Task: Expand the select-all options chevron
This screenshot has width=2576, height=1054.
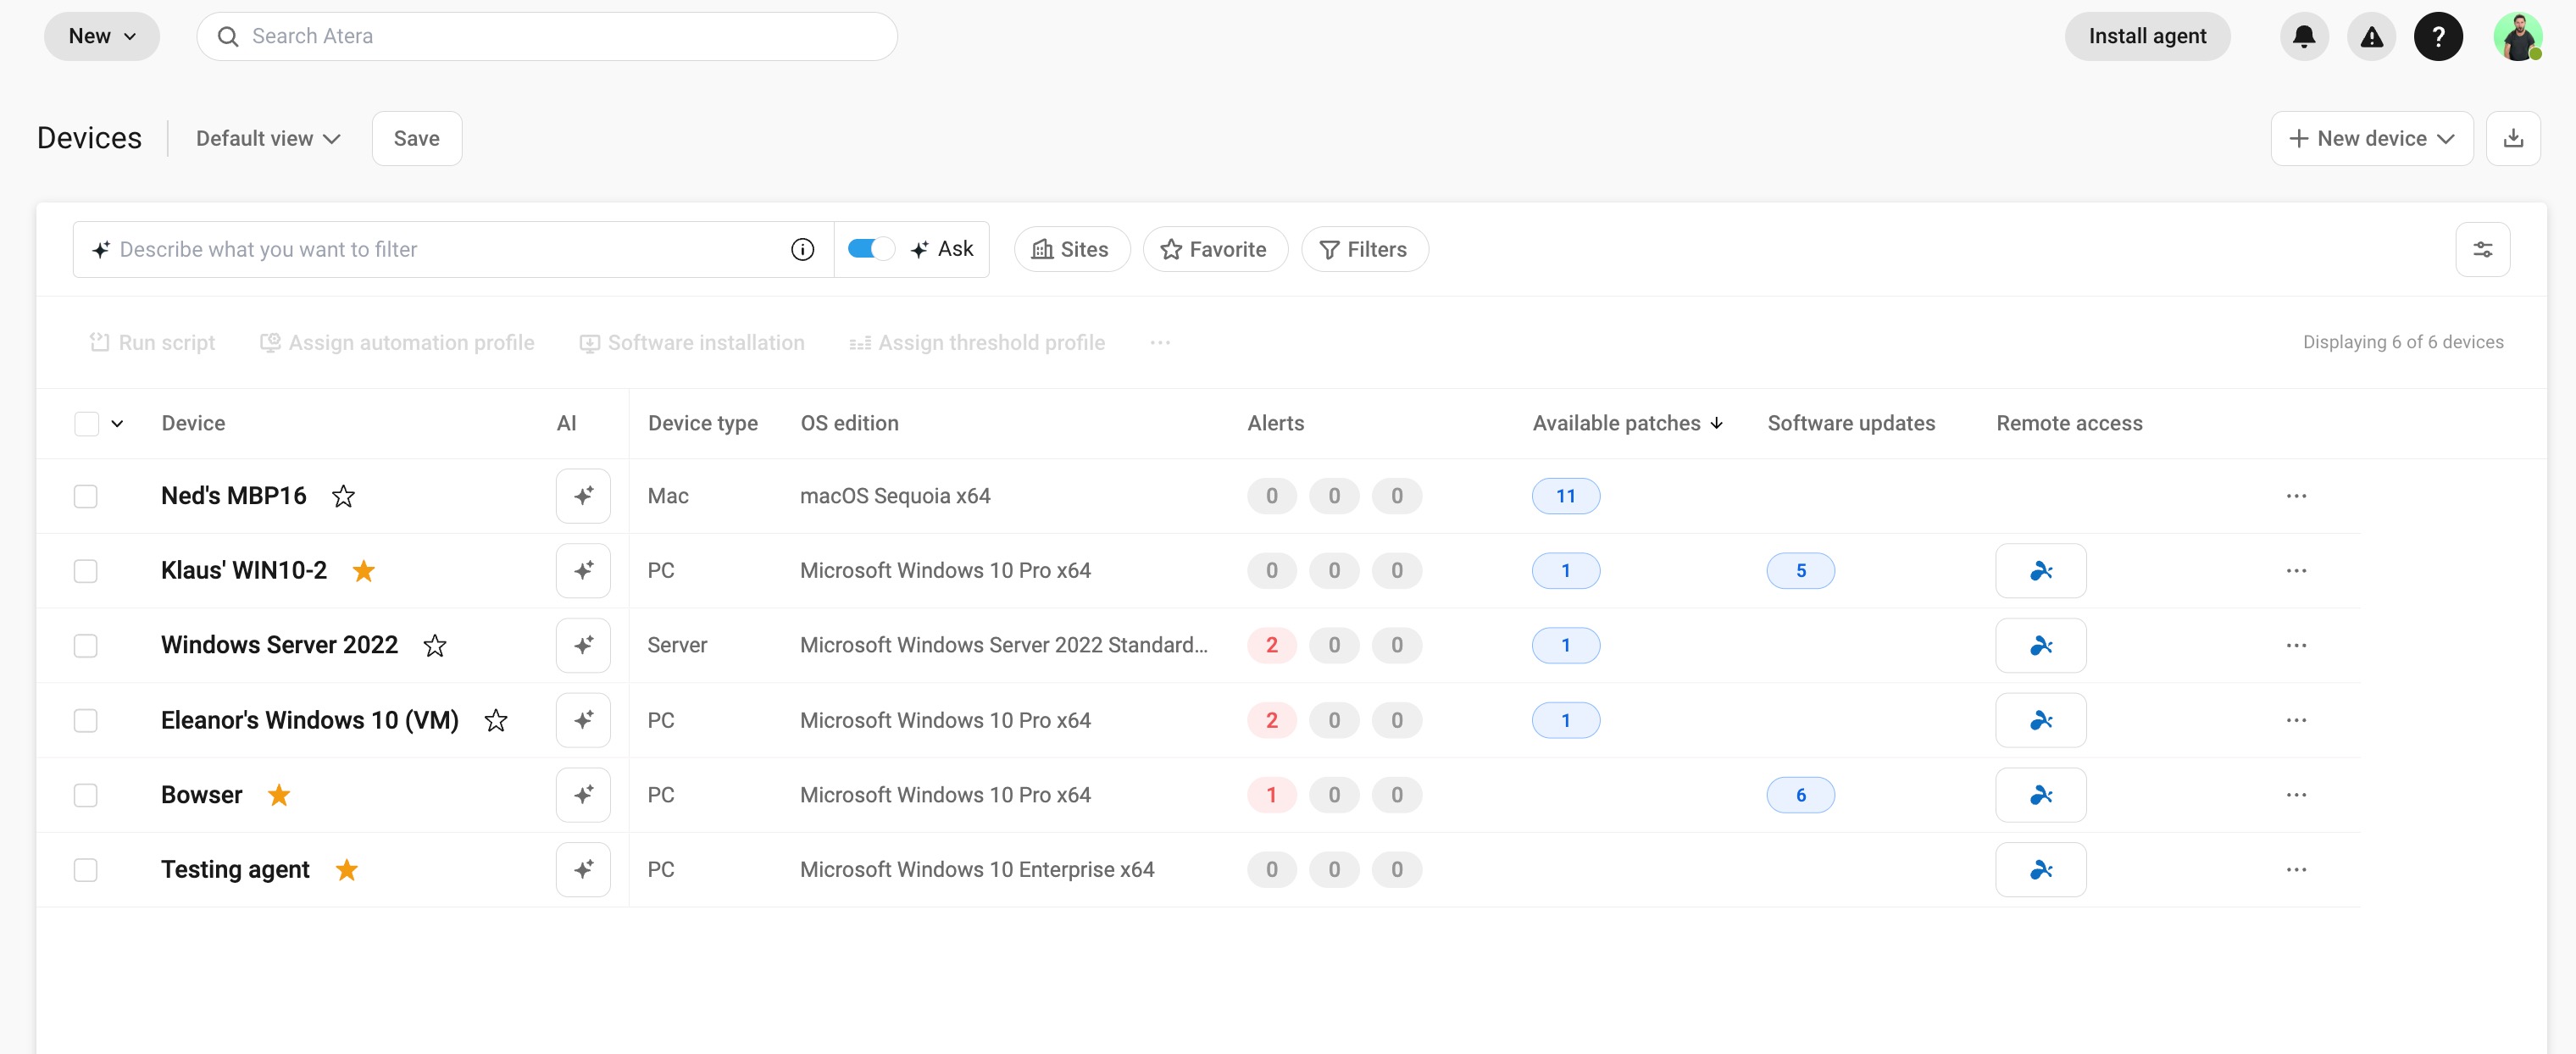Action: pyautogui.click(x=117, y=424)
